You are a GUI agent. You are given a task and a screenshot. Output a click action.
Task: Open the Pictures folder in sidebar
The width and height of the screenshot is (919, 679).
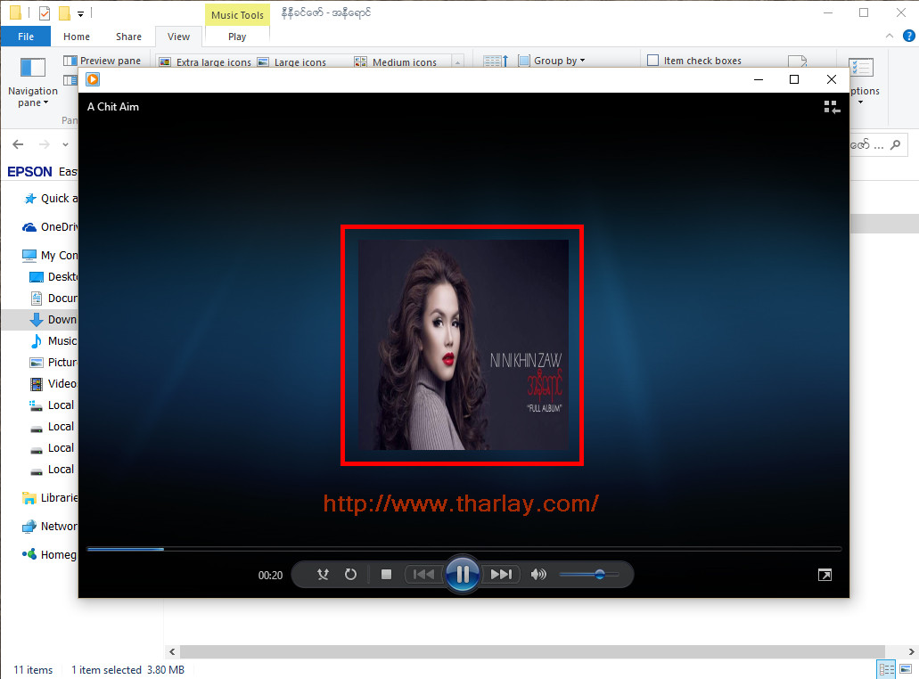point(53,362)
